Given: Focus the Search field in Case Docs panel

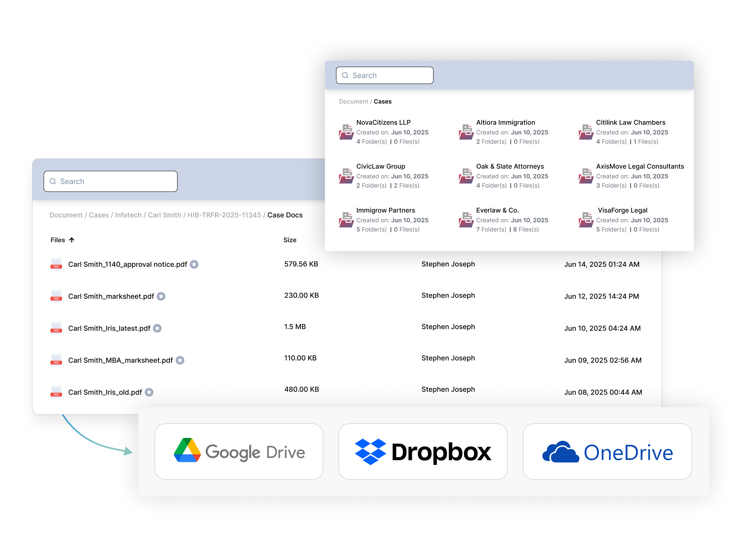Looking at the screenshot, I should (111, 181).
